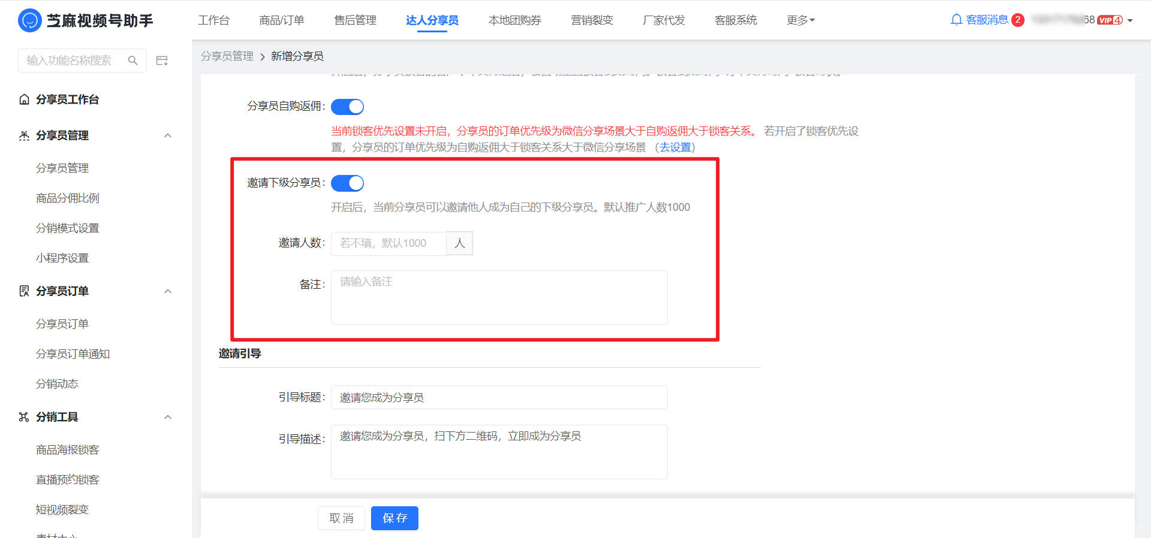
Task: Open the 客服消息 link
Action: pyautogui.click(x=987, y=20)
